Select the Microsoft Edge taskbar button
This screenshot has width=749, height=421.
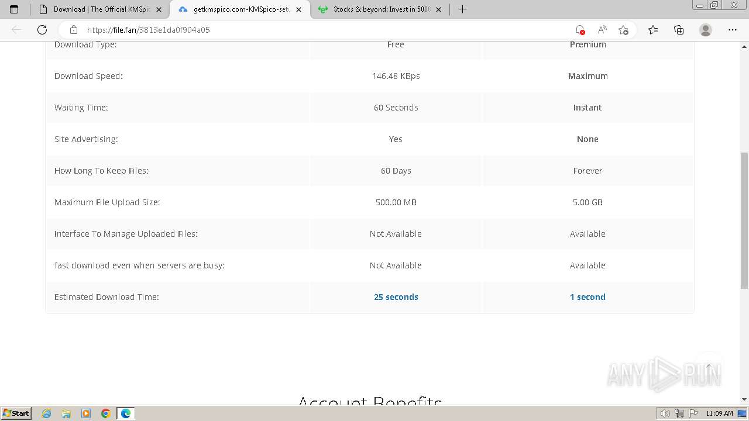126,413
